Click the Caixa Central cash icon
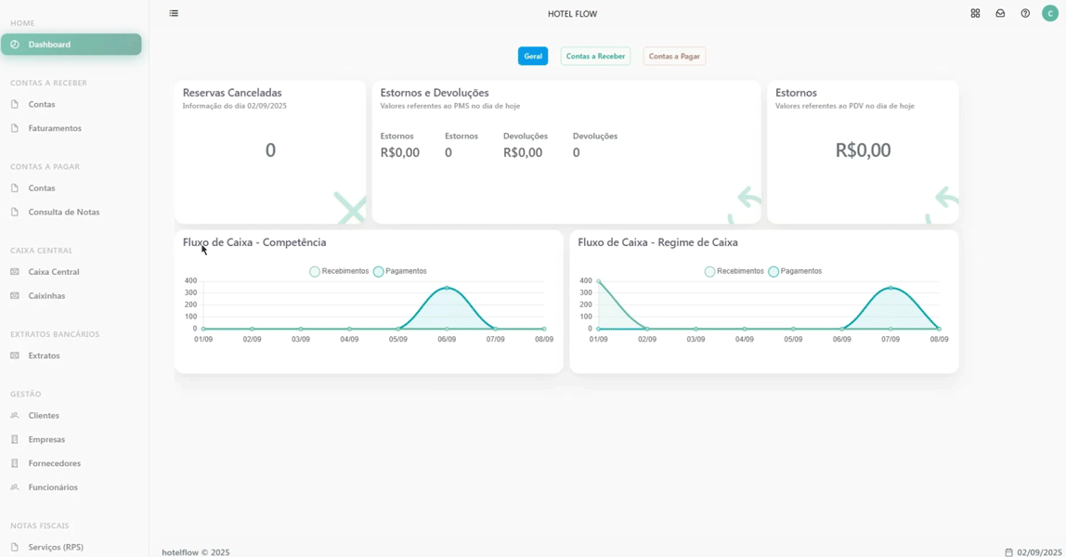The height and width of the screenshot is (557, 1066). pos(15,272)
